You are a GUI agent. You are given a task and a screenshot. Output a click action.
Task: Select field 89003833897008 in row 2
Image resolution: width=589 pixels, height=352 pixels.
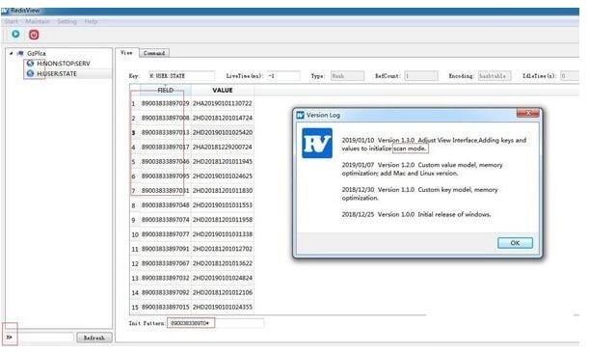click(165, 118)
